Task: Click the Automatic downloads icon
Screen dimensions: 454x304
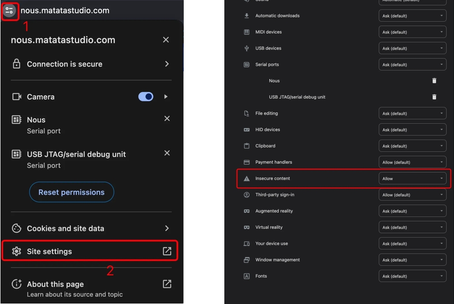Action: 247,15
